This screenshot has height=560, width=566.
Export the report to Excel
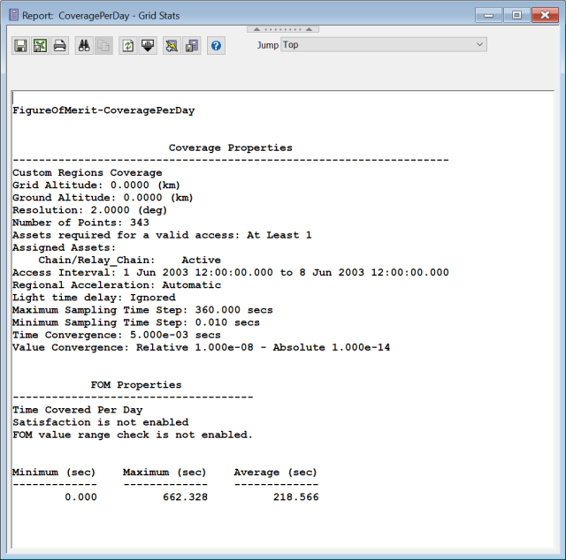(x=40, y=46)
